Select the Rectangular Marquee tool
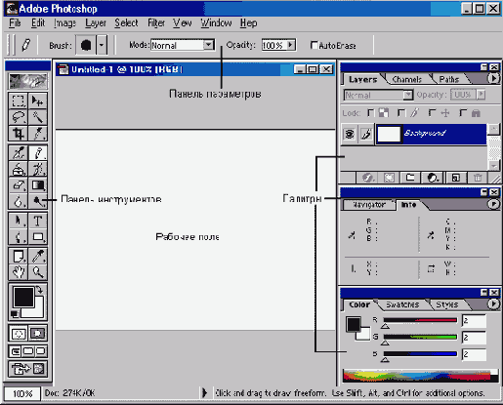The image size is (503, 405). pyautogui.click(x=18, y=101)
